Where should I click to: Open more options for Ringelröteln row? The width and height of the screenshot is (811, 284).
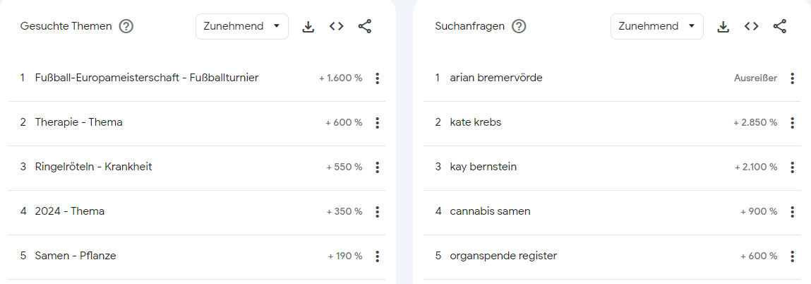(377, 167)
